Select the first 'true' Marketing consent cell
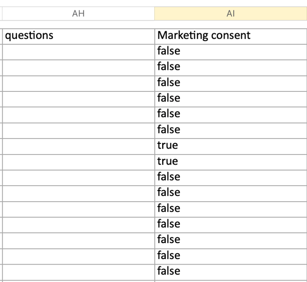The height and width of the screenshot is (282, 307). [x=230, y=145]
